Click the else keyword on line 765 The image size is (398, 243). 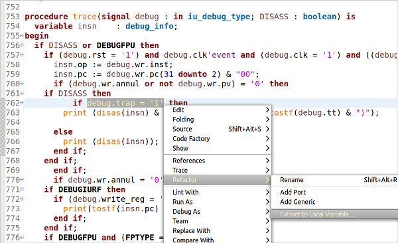point(63,132)
